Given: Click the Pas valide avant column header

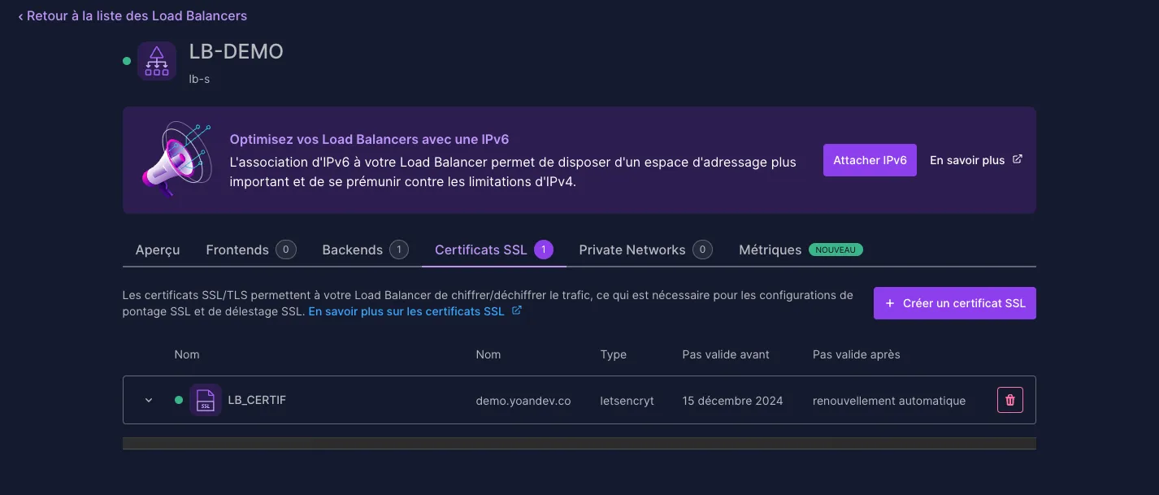Looking at the screenshot, I should tap(726, 354).
